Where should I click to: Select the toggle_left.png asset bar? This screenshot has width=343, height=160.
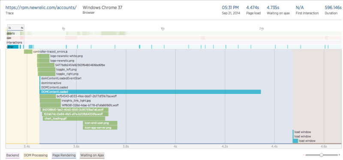tap(47, 69)
